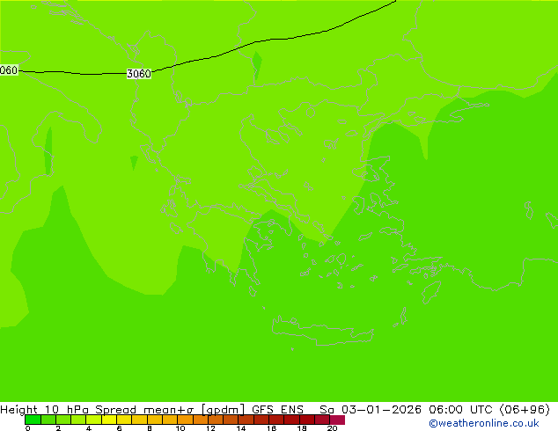Image resolution: width=558 pixels, height=431 pixels.
Task: Click legend scale value 8
Action: (x=150, y=428)
